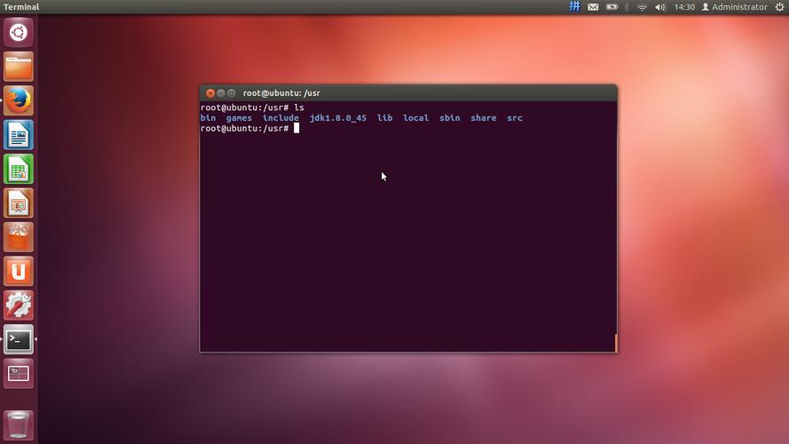Click the 'lib' directory name
This screenshot has width=789, height=444.
pyautogui.click(x=385, y=118)
